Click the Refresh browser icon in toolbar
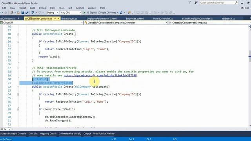This screenshot has width=251, height=141. coord(121,13)
